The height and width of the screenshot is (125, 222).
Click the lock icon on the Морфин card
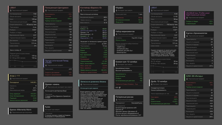pyautogui.click(x=116, y=10)
